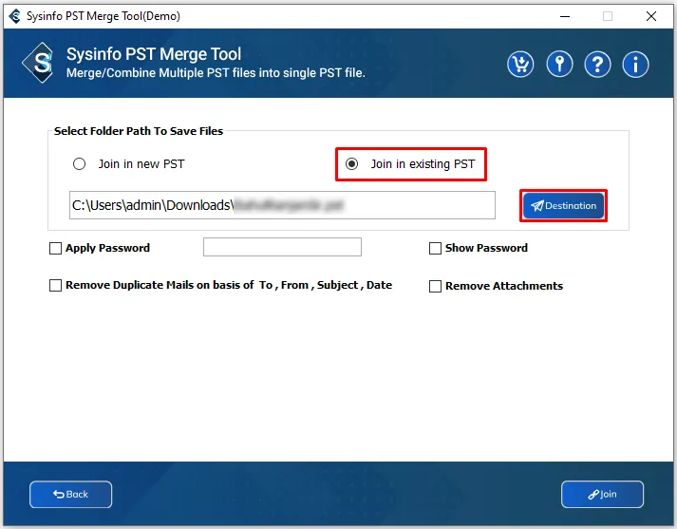Go Back to previous step

pos(71,495)
